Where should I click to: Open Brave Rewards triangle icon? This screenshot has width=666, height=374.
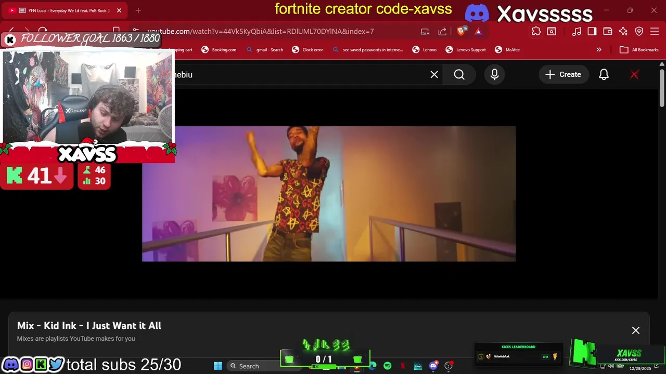(478, 31)
